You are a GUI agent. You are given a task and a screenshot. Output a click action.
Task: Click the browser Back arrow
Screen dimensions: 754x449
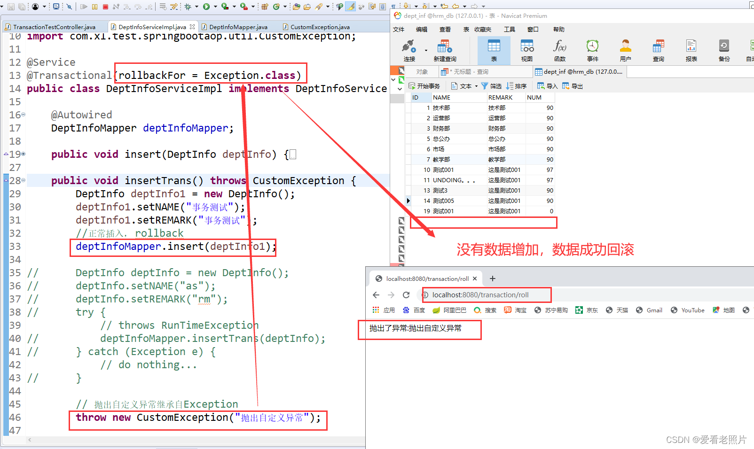[376, 295]
